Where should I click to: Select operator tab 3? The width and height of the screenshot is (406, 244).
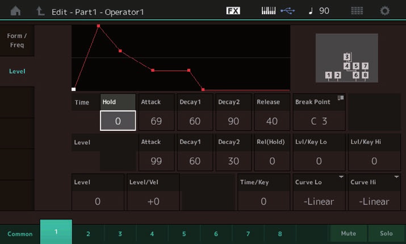point(120,234)
